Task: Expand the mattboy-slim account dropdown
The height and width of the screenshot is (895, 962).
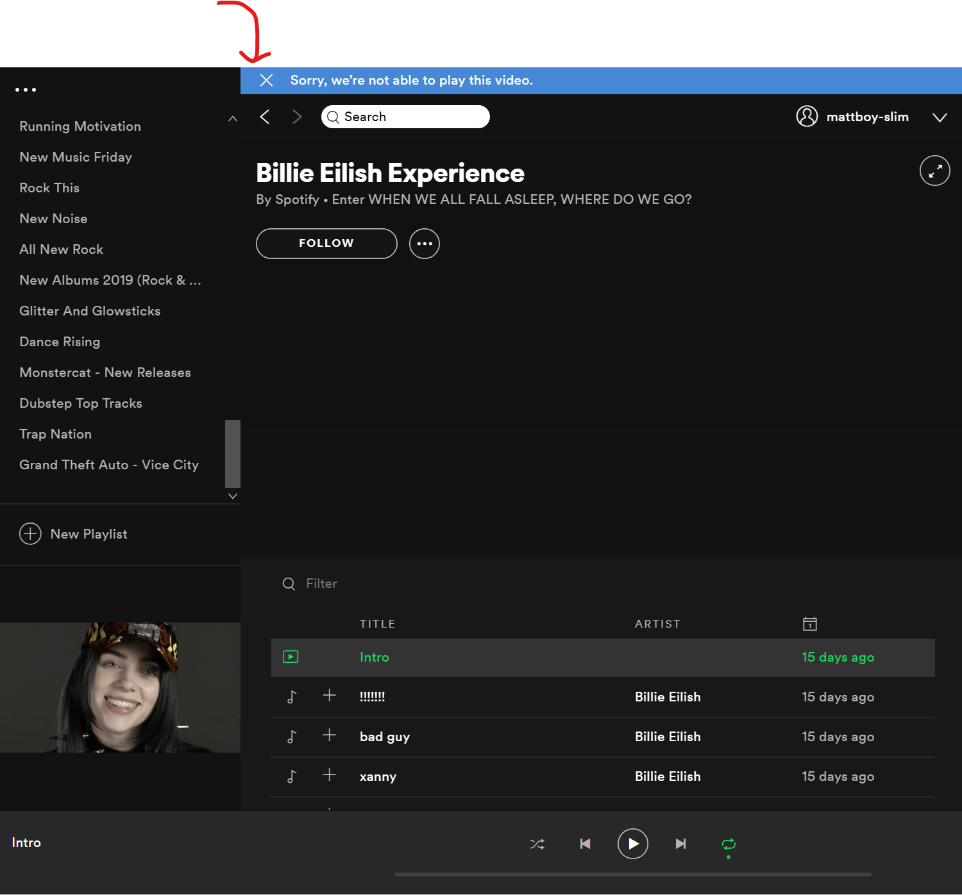Action: pos(940,117)
